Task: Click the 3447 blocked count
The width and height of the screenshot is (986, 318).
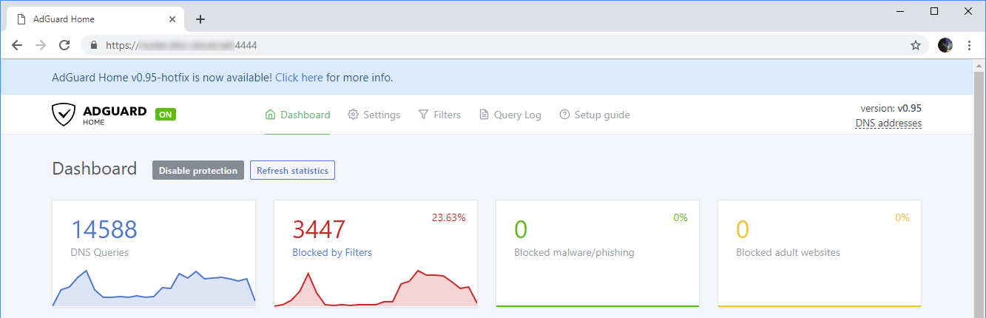Action: (x=319, y=229)
